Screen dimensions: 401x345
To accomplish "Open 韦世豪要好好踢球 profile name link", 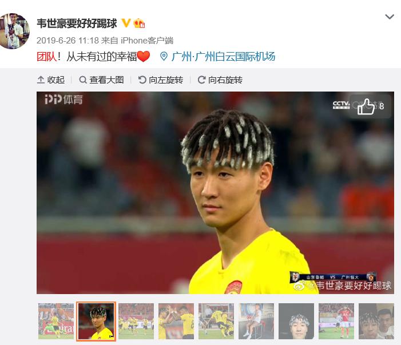I will 77,23.
